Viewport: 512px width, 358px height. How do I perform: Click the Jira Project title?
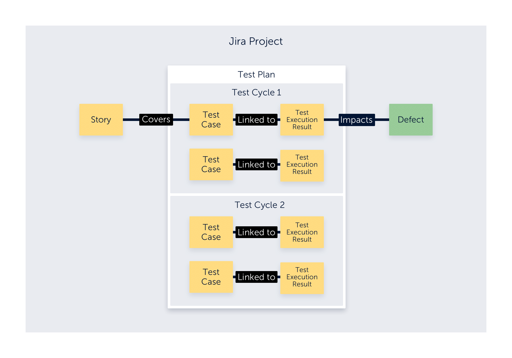point(256,41)
